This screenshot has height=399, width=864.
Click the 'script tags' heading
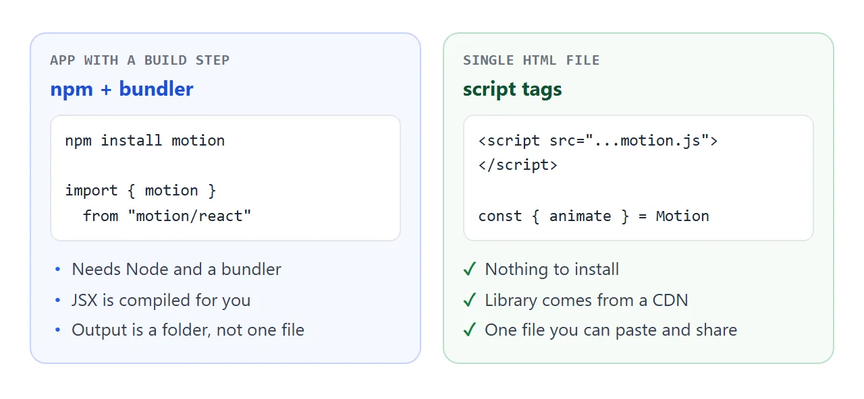click(512, 89)
